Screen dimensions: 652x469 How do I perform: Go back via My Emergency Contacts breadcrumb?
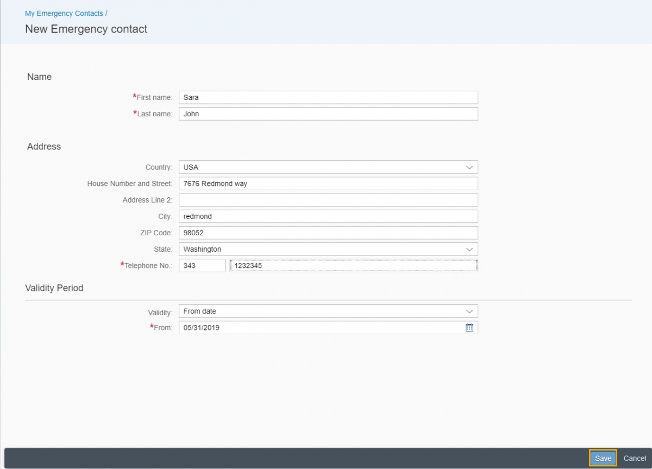(64, 14)
